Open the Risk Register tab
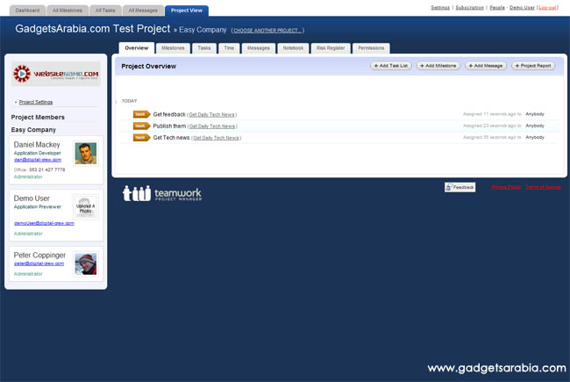 pyautogui.click(x=331, y=48)
